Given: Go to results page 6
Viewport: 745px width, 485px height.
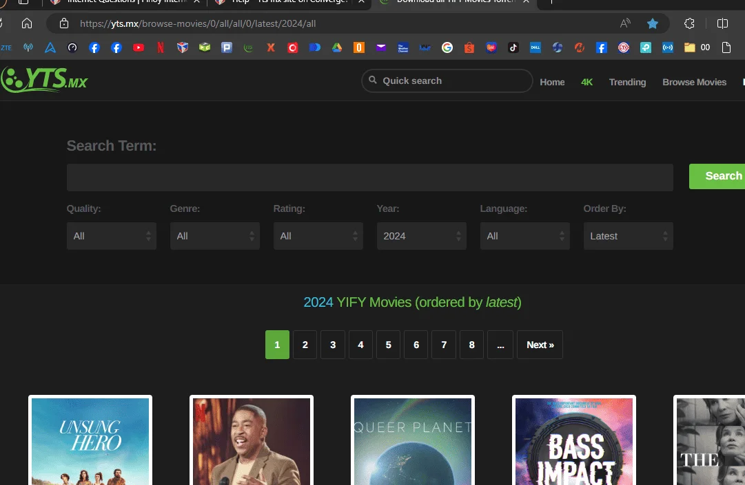Looking at the screenshot, I should (416, 345).
